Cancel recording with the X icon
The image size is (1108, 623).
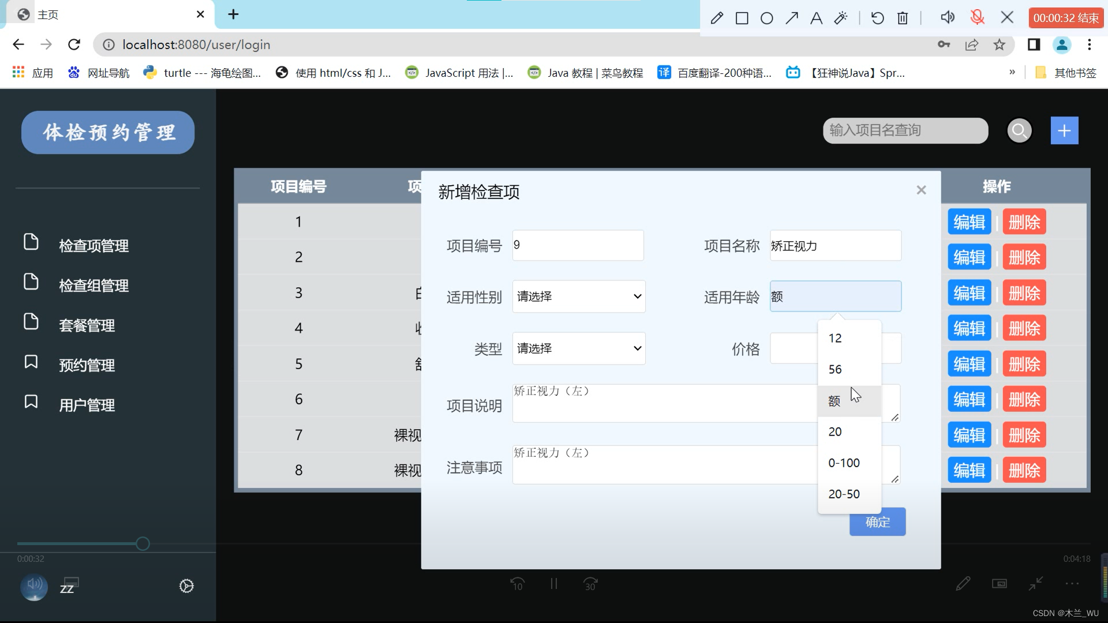pyautogui.click(x=1007, y=17)
